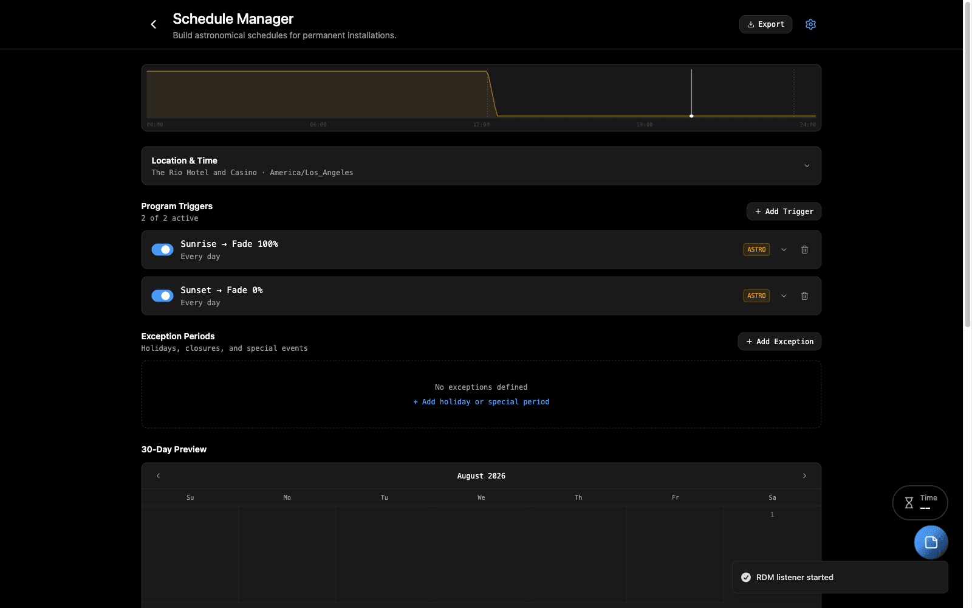The image size is (972, 608).
Task: Click the "RDM listener started" notification text
Action: click(x=795, y=578)
